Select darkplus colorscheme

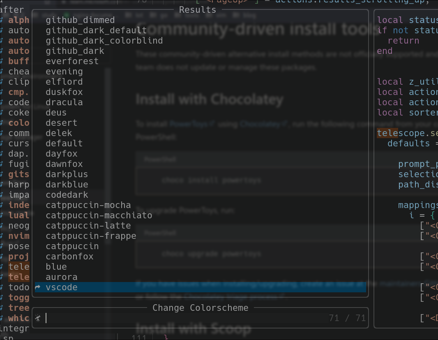(x=67, y=174)
